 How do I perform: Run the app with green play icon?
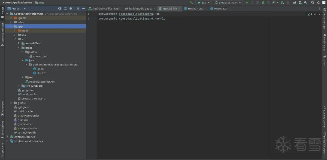(247, 2)
